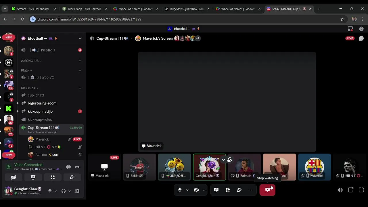Select Genghiz Khan participant tile
This screenshot has height=207, width=368.
pos(210,167)
